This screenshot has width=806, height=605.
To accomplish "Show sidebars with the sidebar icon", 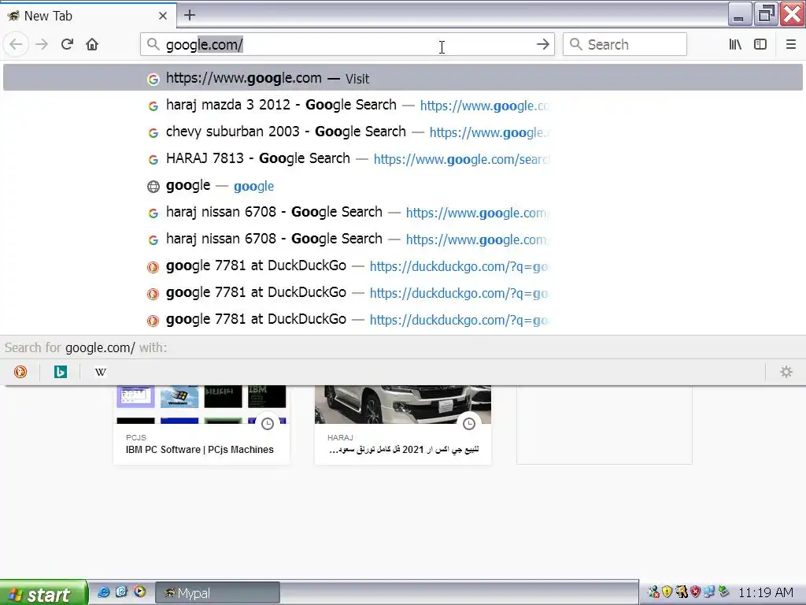I will pyautogui.click(x=760, y=44).
